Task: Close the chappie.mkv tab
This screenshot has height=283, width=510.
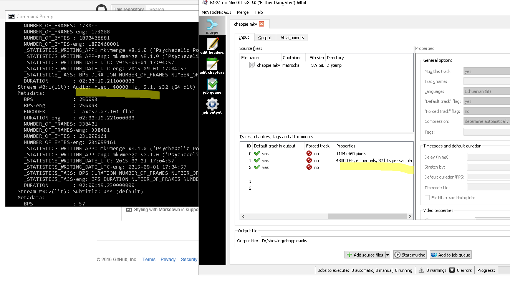Action: coord(262,24)
